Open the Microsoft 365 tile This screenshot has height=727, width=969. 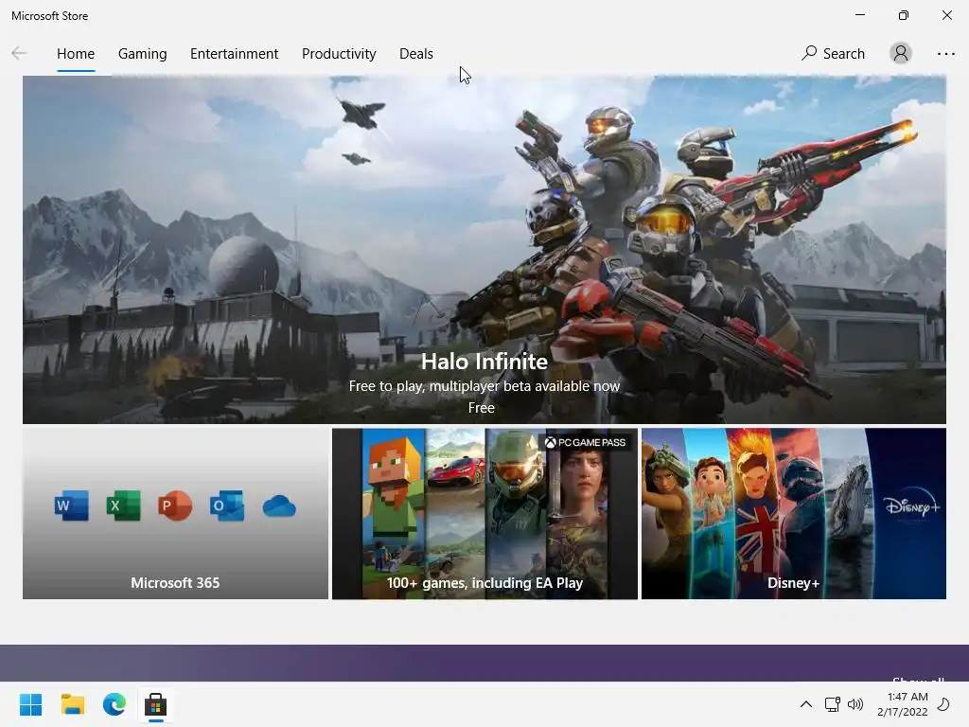click(x=175, y=513)
